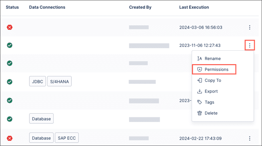The image size is (262, 146).
Task: Click the green success icon in the second row
Action: 10,45
